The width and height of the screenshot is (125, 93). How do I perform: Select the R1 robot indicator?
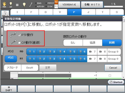(x=56, y=6)
